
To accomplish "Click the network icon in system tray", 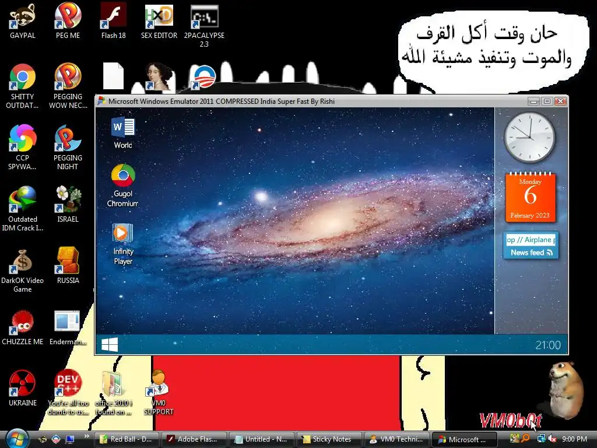I will coord(540,439).
